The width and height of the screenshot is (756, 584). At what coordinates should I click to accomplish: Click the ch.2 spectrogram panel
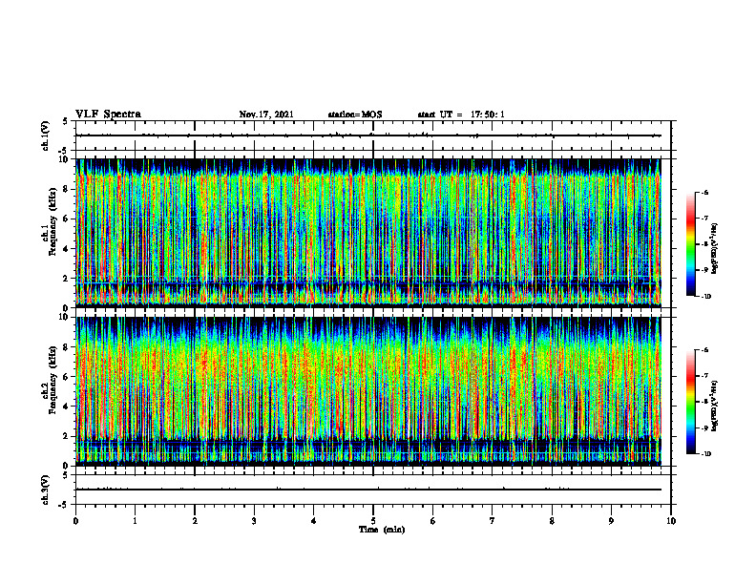click(x=368, y=391)
